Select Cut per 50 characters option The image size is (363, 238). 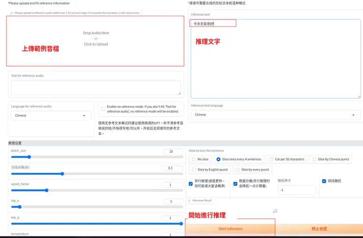point(286,159)
